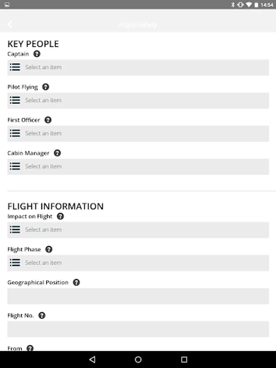
Task: Focus the Geographical Position text field
Action: tap(138, 296)
